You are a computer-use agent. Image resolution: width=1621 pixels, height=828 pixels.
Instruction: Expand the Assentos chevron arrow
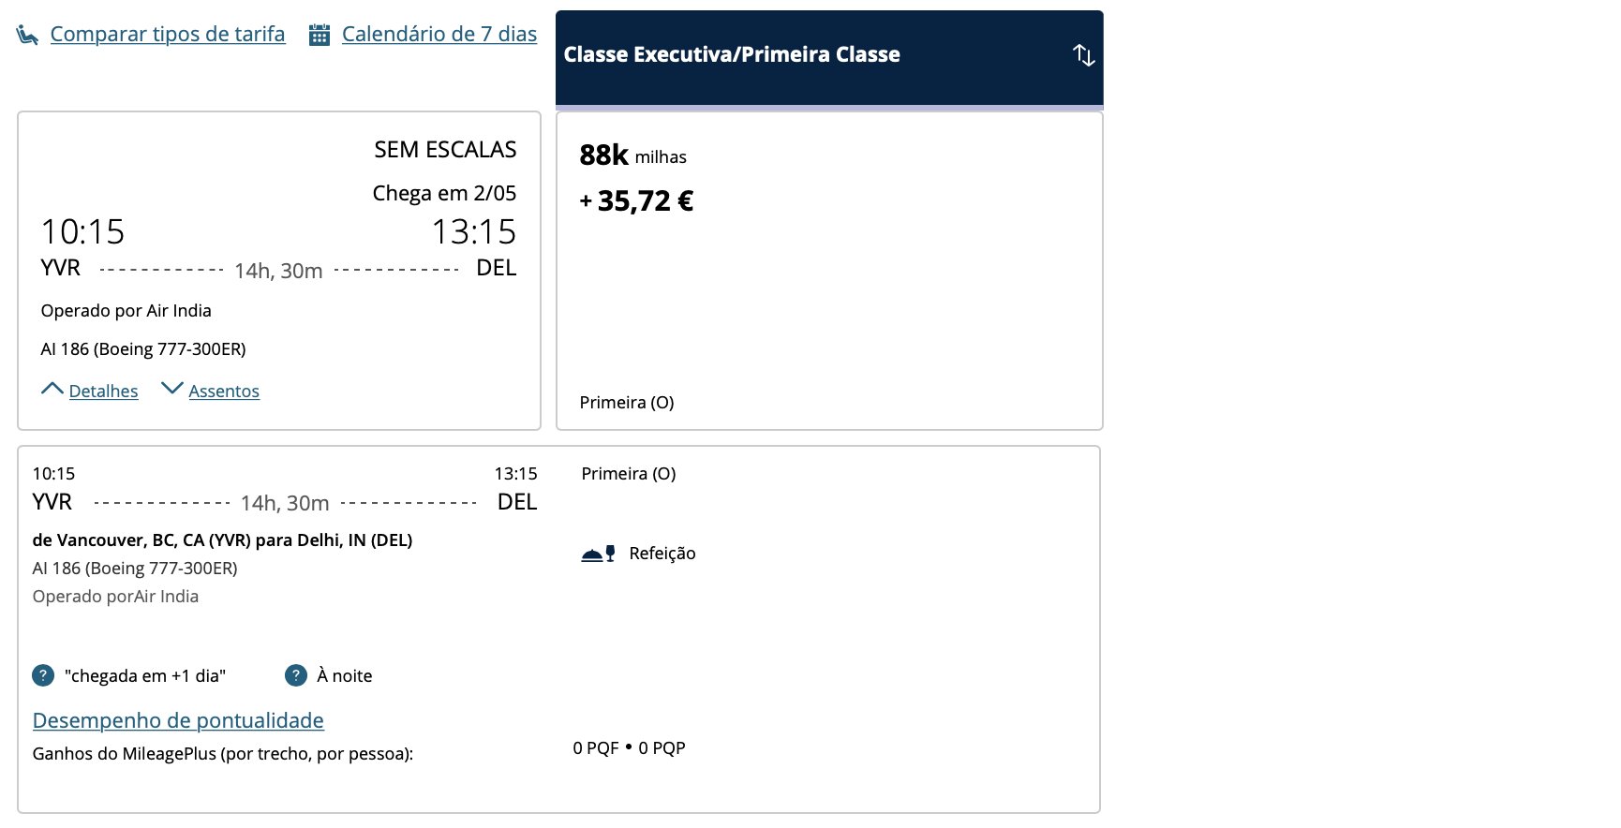[172, 388]
